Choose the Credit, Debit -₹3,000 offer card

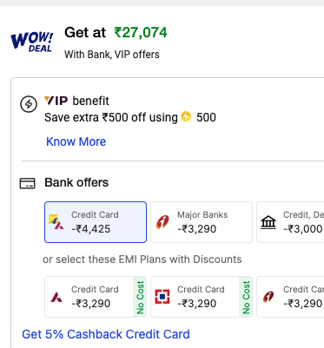(290, 222)
